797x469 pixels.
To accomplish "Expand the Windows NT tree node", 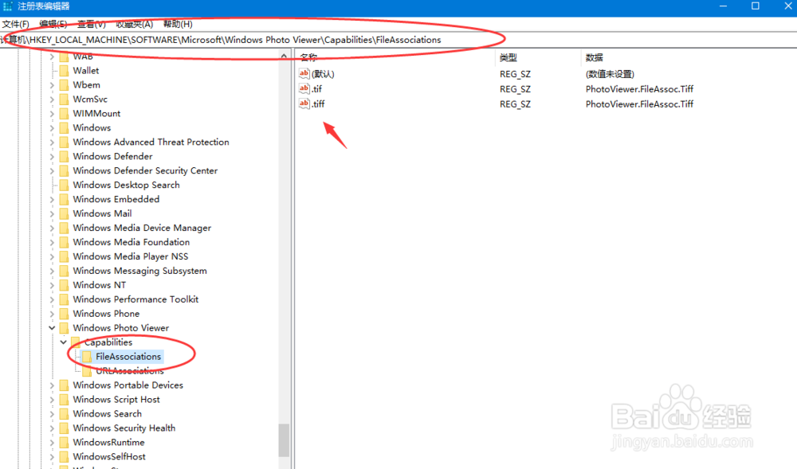I will pos(51,284).
